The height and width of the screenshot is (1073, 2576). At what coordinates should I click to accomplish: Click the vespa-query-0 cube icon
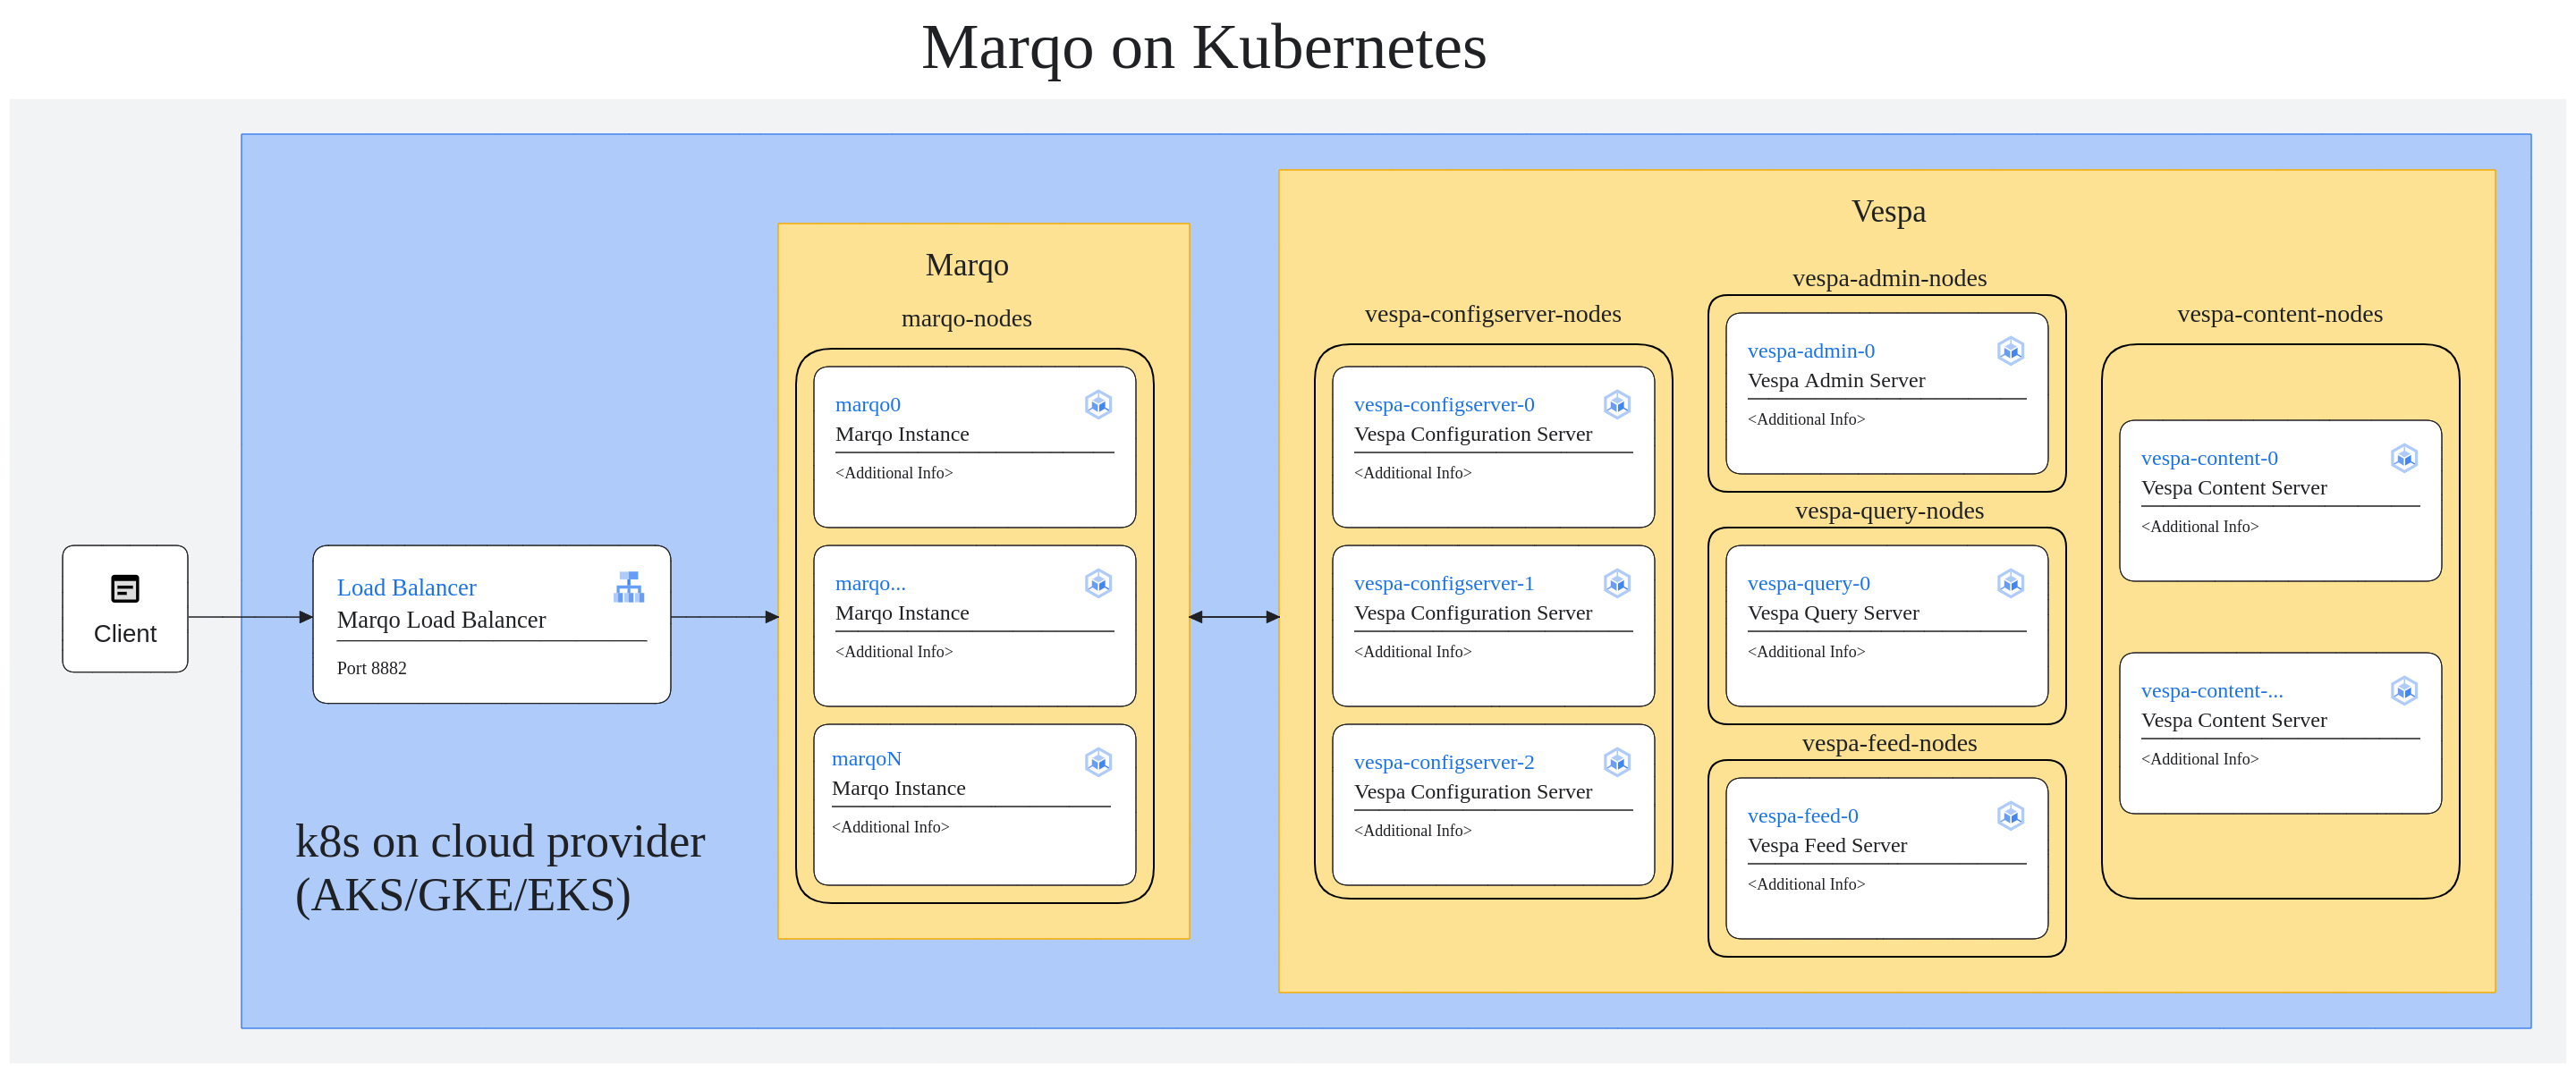(2010, 583)
